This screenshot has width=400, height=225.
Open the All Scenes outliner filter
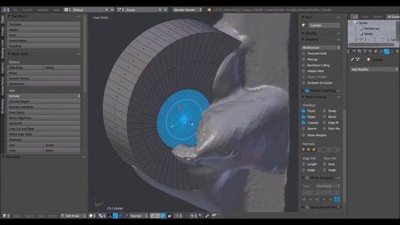click(x=393, y=17)
